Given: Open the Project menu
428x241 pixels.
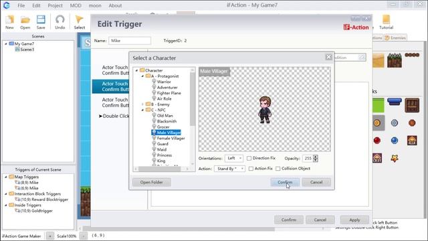Looking at the screenshot, I should point(55,5).
